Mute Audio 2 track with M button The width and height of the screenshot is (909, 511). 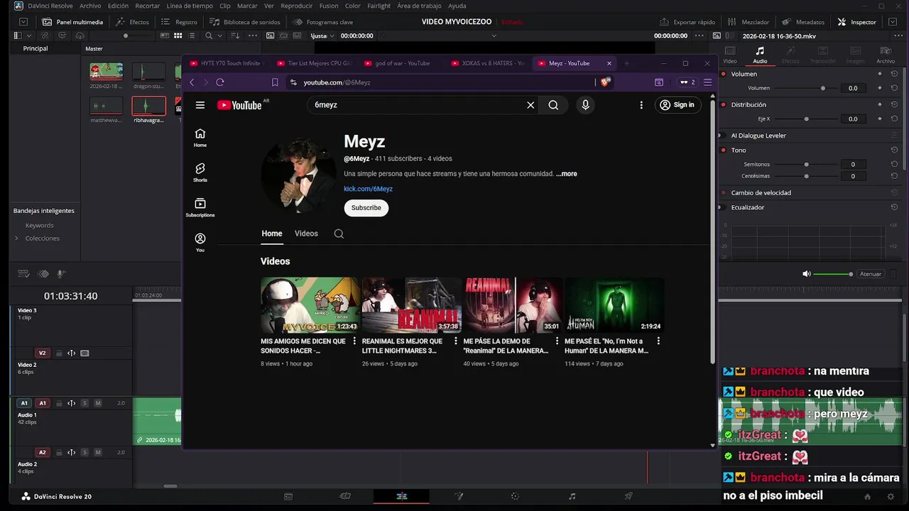point(98,452)
